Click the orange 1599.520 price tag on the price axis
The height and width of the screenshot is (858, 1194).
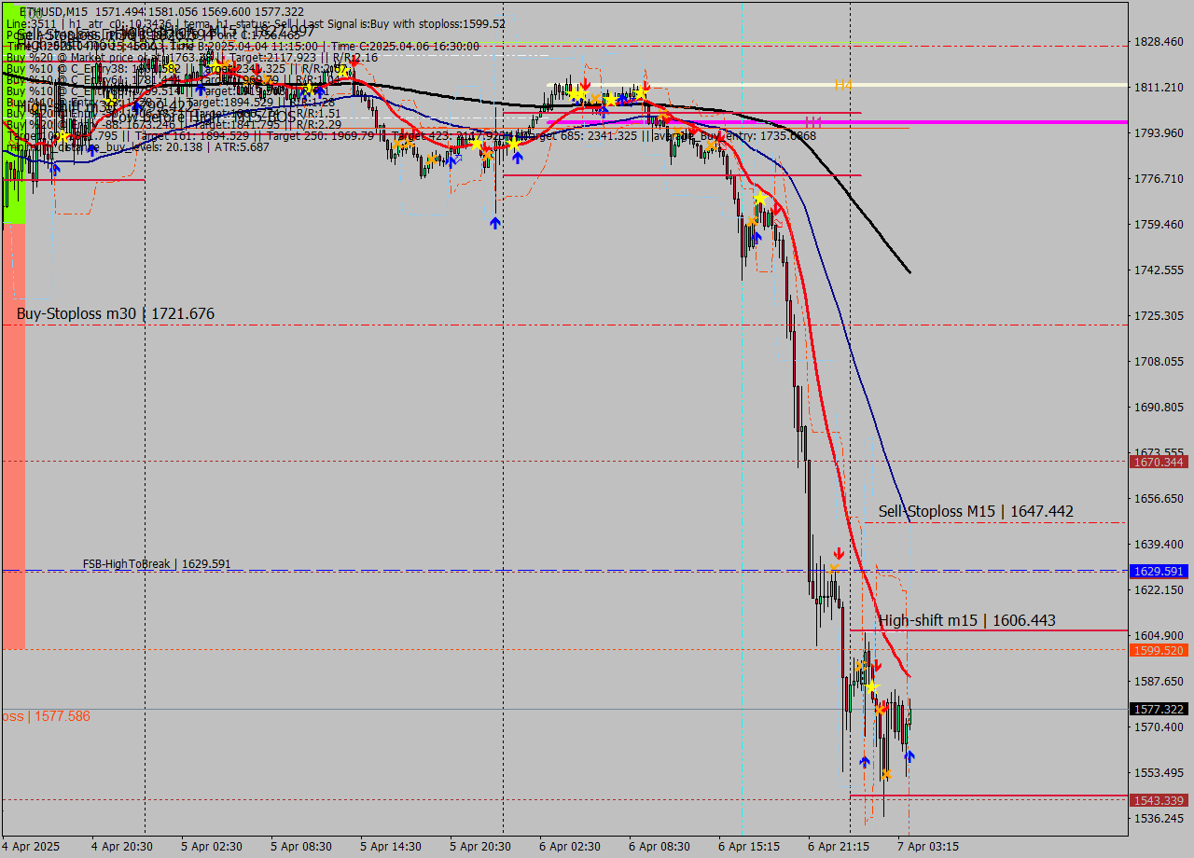coord(1157,650)
